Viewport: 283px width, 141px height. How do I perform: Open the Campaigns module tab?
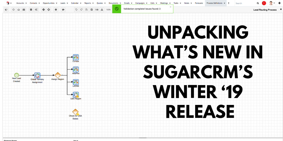click(x=140, y=3)
